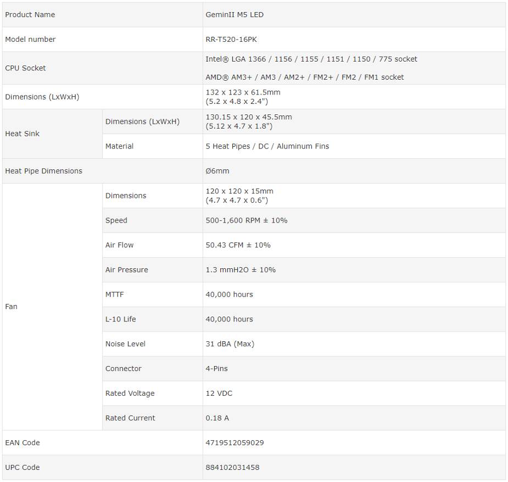Select the MTTF value of 40,000 hours
The height and width of the screenshot is (482, 508).
point(229,295)
